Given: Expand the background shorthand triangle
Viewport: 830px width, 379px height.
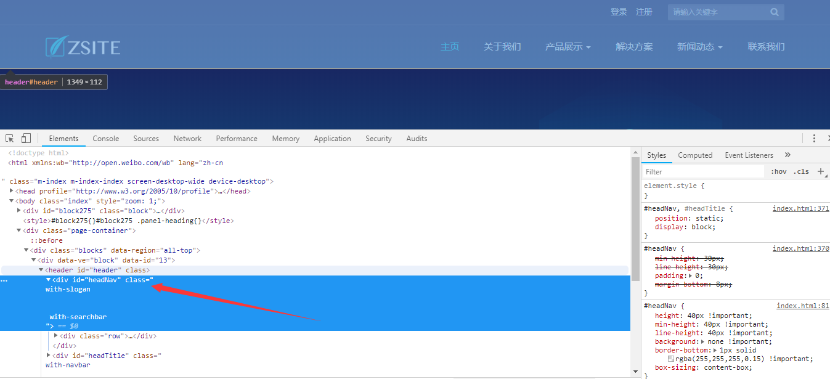Looking at the screenshot, I should [702, 341].
